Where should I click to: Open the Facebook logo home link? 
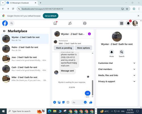(x=5, y=23)
